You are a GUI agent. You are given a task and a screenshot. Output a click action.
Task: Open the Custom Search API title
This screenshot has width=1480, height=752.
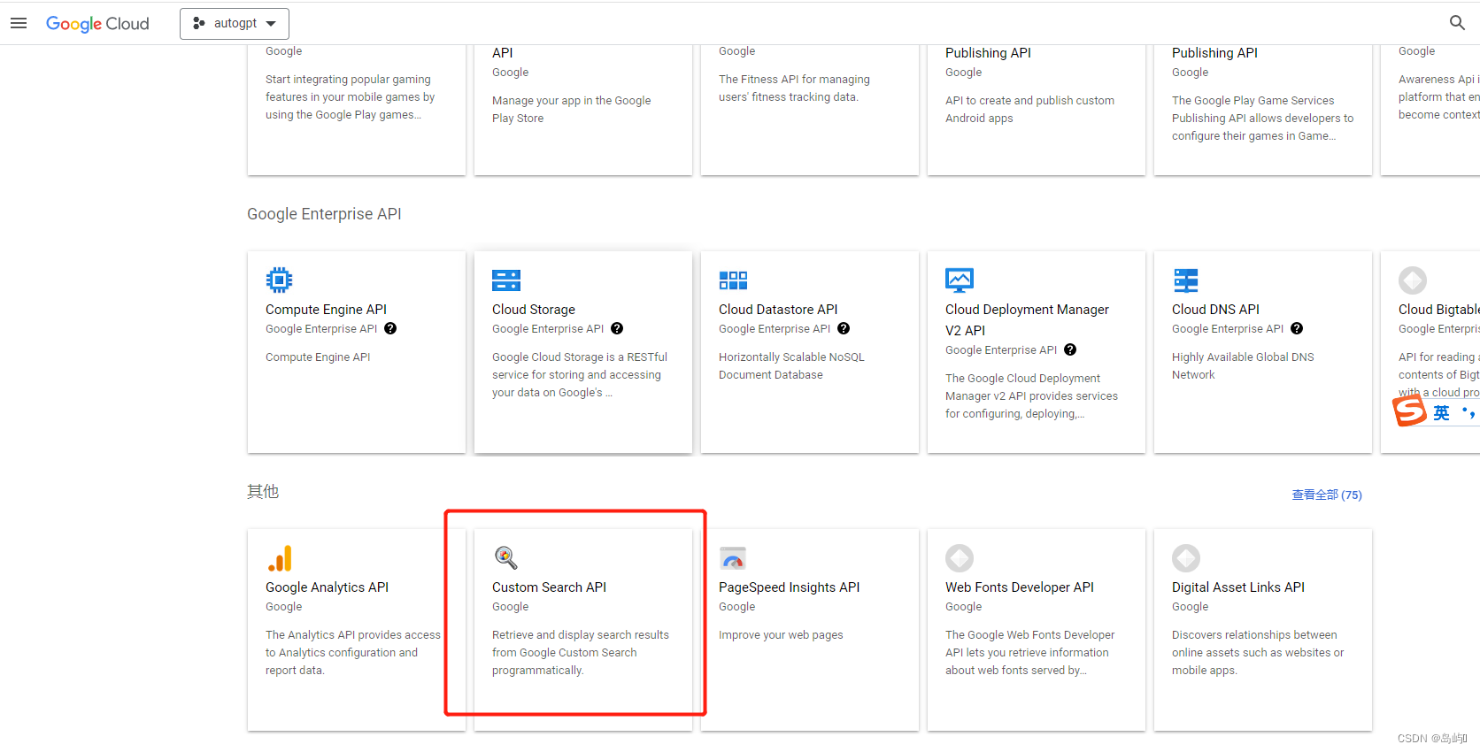(549, 587)
